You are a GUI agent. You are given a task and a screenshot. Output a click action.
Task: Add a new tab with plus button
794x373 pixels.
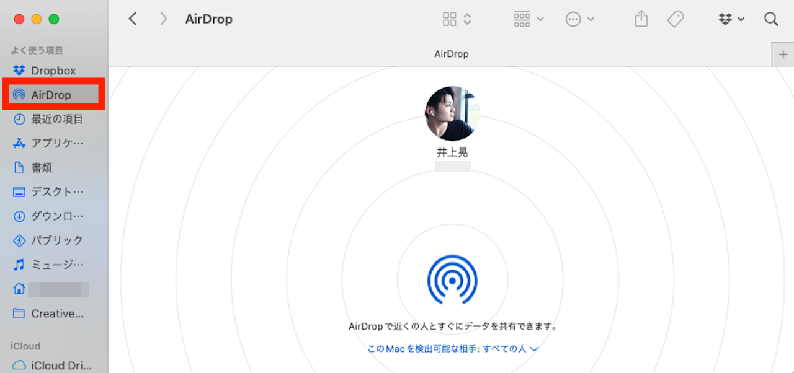pos(783,55)
